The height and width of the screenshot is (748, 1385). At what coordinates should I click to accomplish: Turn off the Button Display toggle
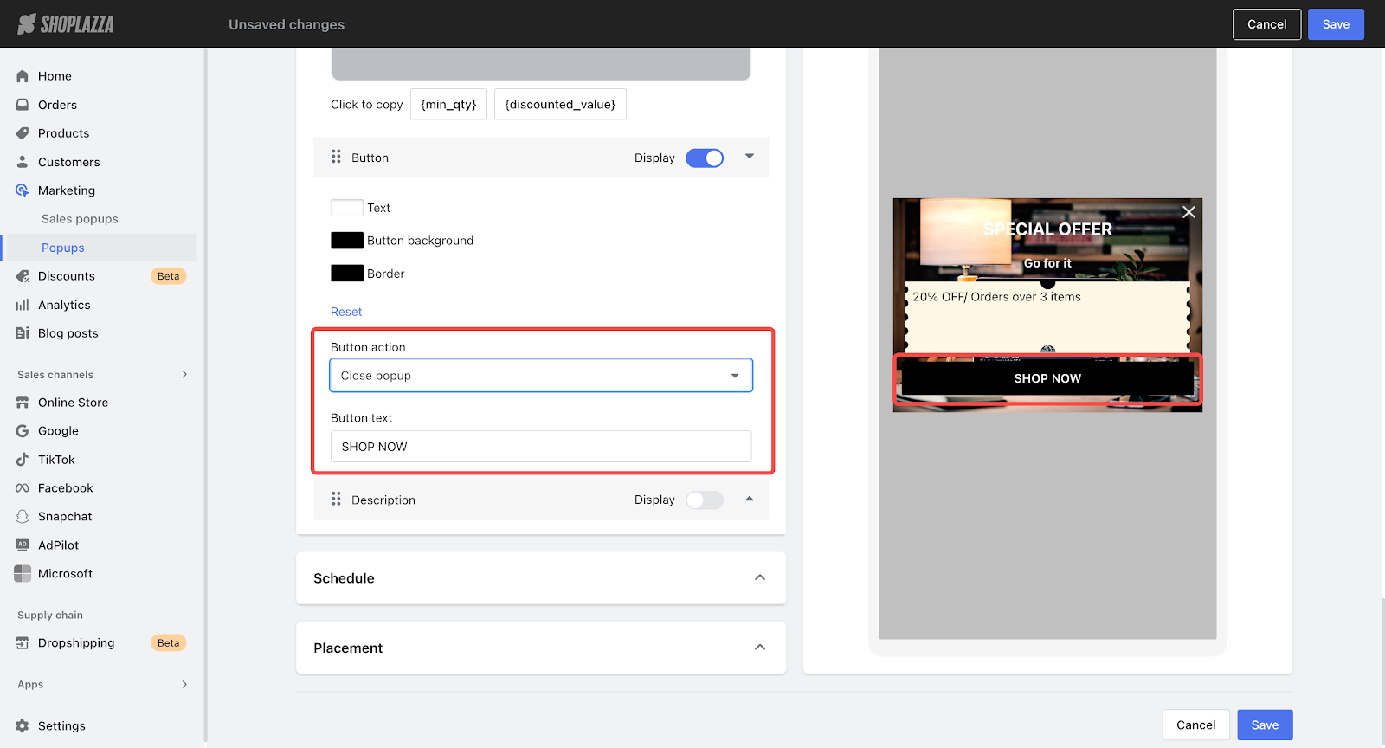point(705,158)
